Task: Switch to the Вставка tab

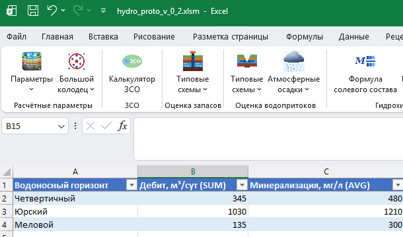Action: (x=103, y=37)
